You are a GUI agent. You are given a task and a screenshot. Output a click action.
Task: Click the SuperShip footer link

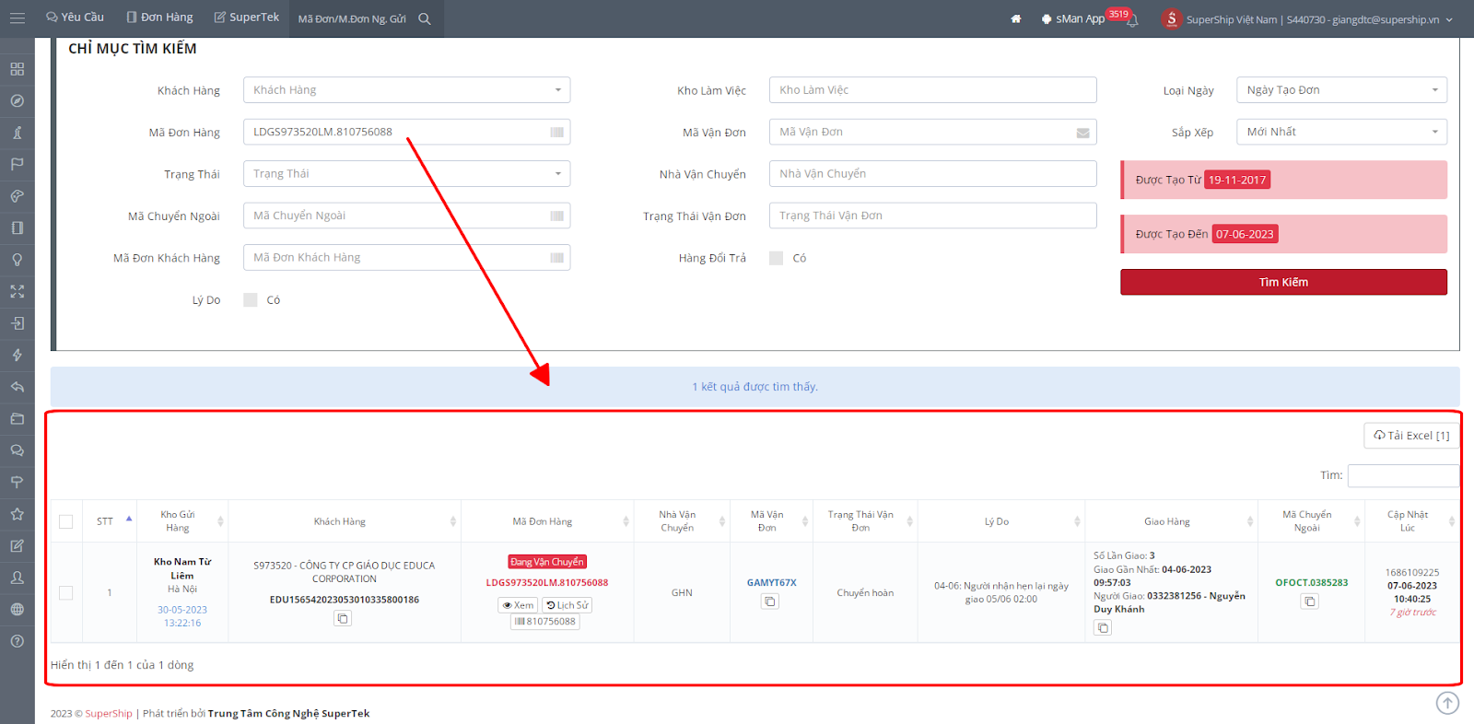(109, 714)
